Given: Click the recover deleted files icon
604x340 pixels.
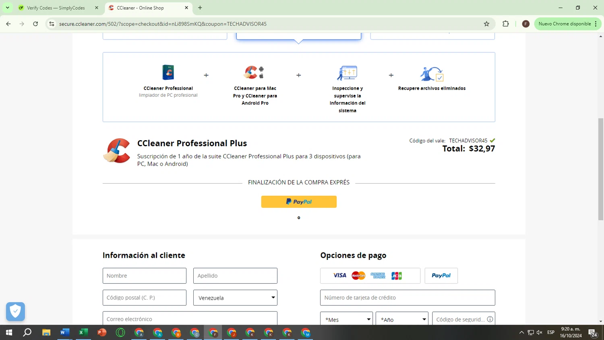Looking at the screenshot, I should [432, 74].
